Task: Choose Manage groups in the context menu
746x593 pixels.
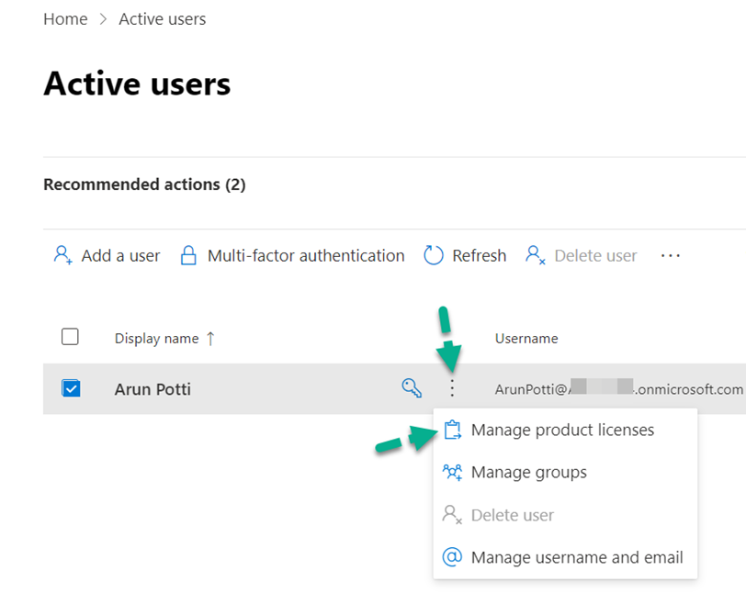Action: 528,472
